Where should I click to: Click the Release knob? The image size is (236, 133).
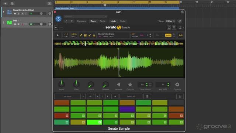[106, 85]
